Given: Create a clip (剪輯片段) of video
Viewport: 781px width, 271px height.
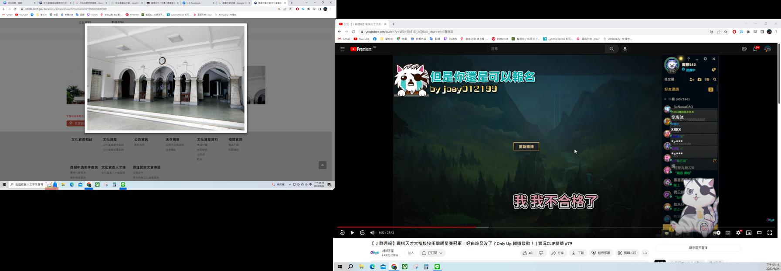Looking at the screenshot, I should 627,253.
